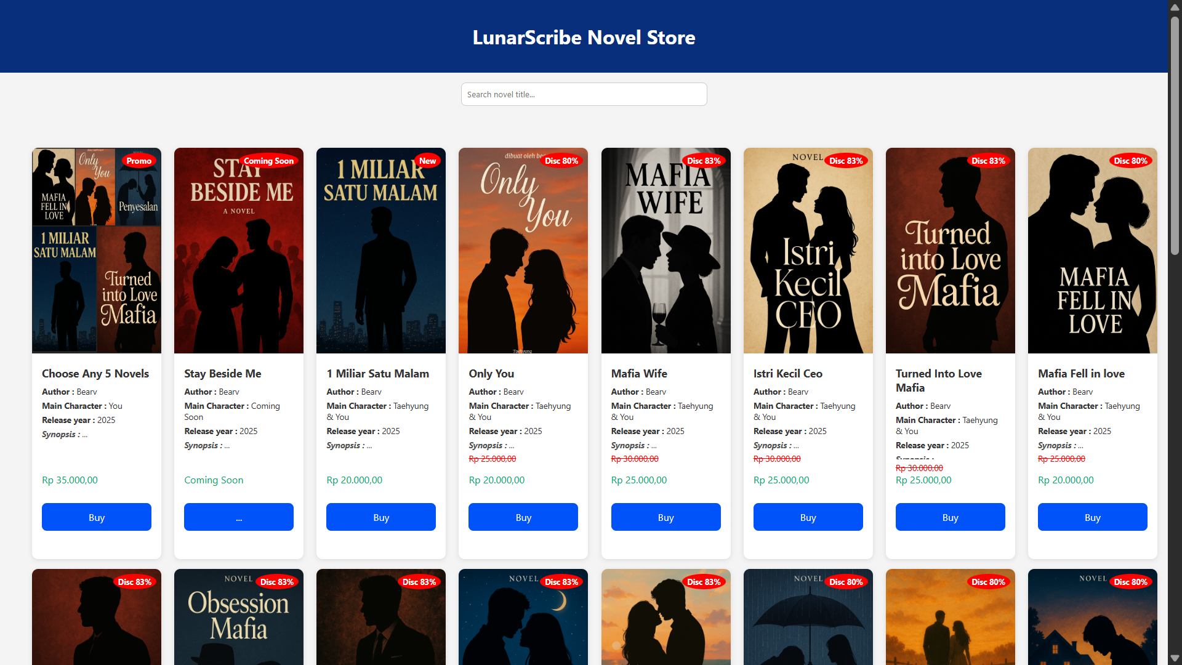
Task: Click the Disc 83% badge on Mafia Wife
Action: tap(704, 161)
